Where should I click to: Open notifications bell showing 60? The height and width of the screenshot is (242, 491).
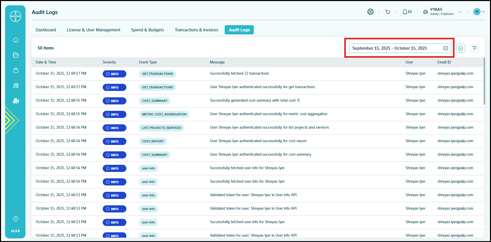(407, 12)
